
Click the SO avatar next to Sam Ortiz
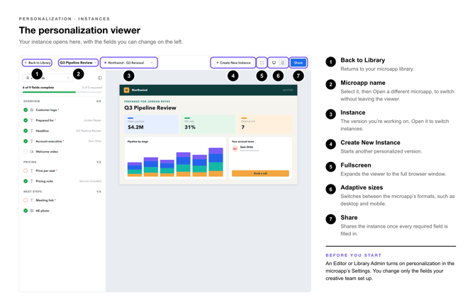coord(235,148)
